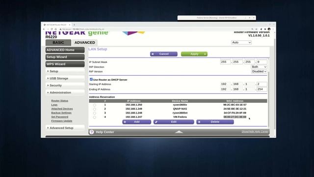Click the browser page vertical scrollbar
Screen dimensions: 314x177
coord(275,84)
